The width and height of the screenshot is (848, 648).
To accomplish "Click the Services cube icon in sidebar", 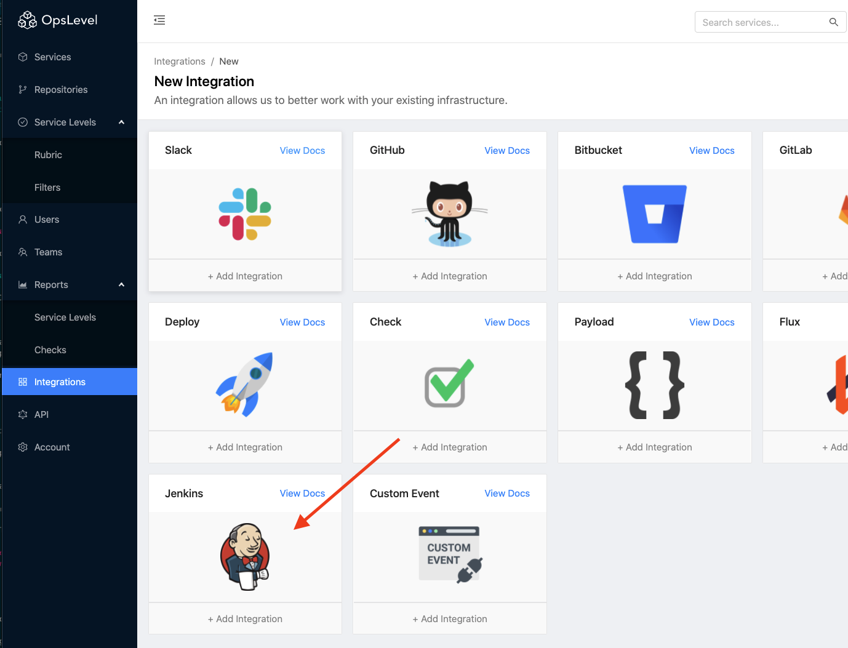I will [23, 57].
